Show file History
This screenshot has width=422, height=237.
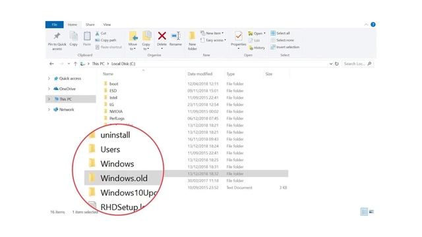click(x=256, y=47)
